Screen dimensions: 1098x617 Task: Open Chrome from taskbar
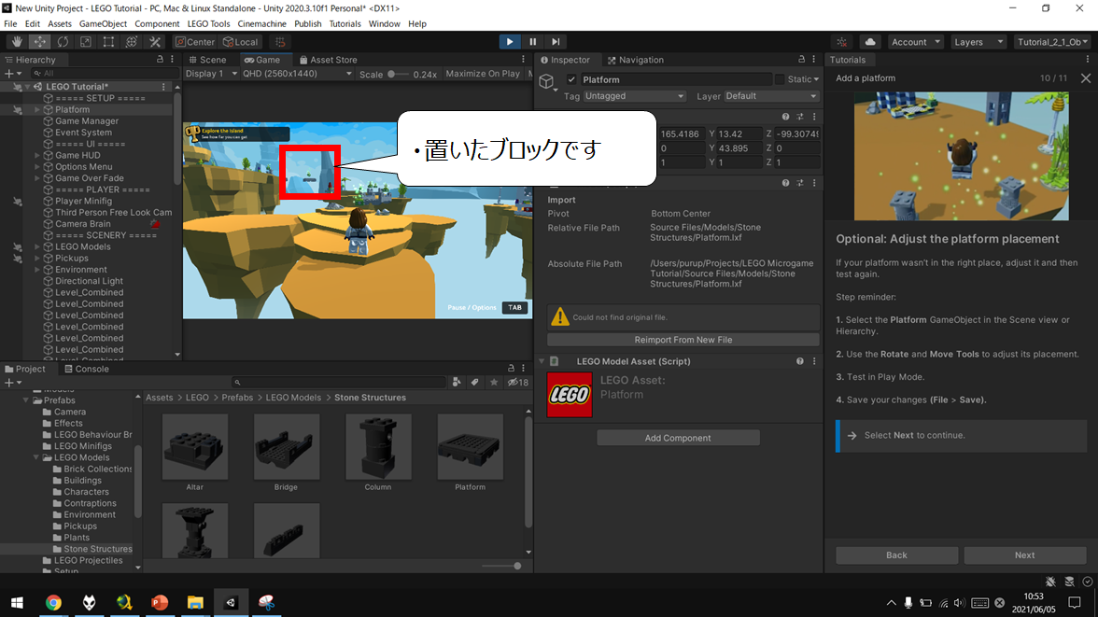point(53,602)
